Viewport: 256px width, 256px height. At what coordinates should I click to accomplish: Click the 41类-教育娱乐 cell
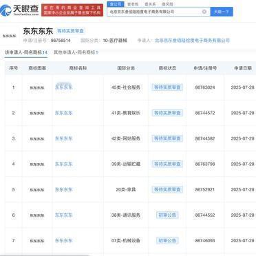(x=126, y=113)
